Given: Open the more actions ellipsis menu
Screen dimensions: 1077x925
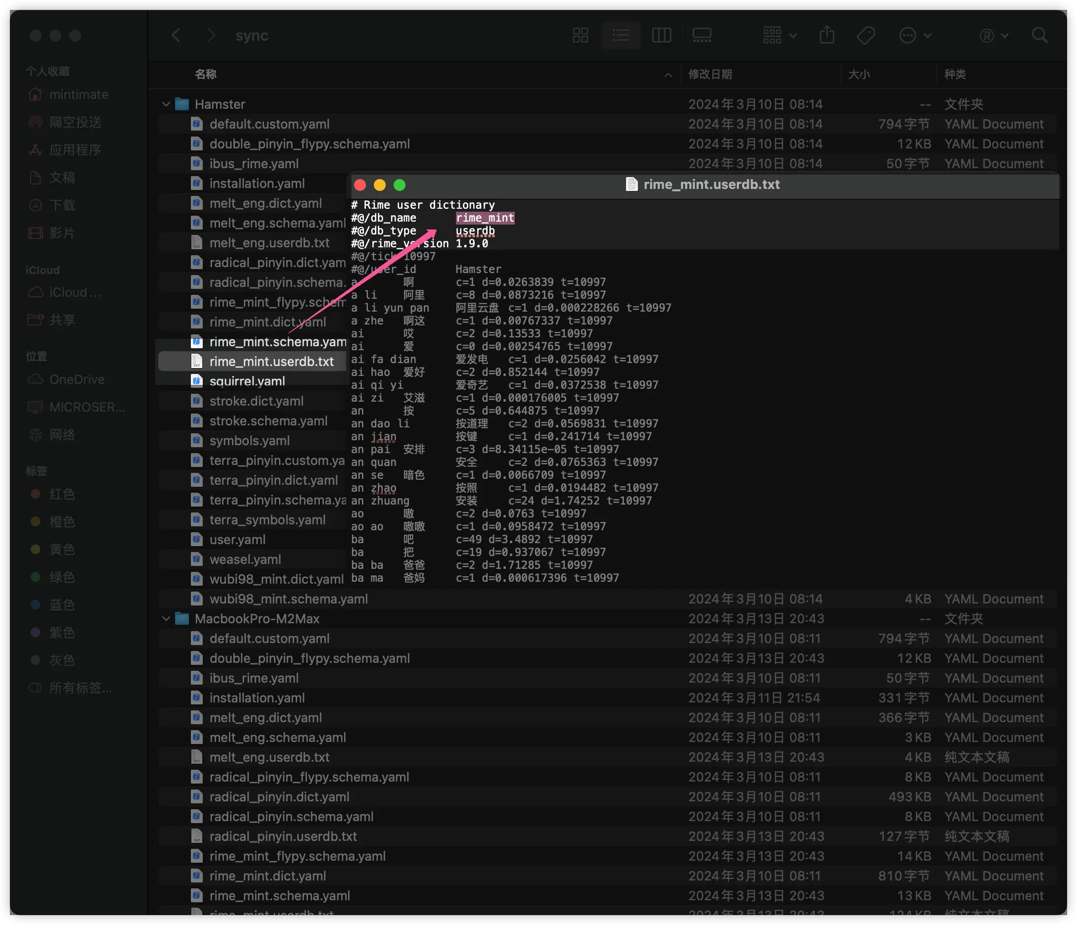Looking at the screenshot, I should click(x=915, y=35).
